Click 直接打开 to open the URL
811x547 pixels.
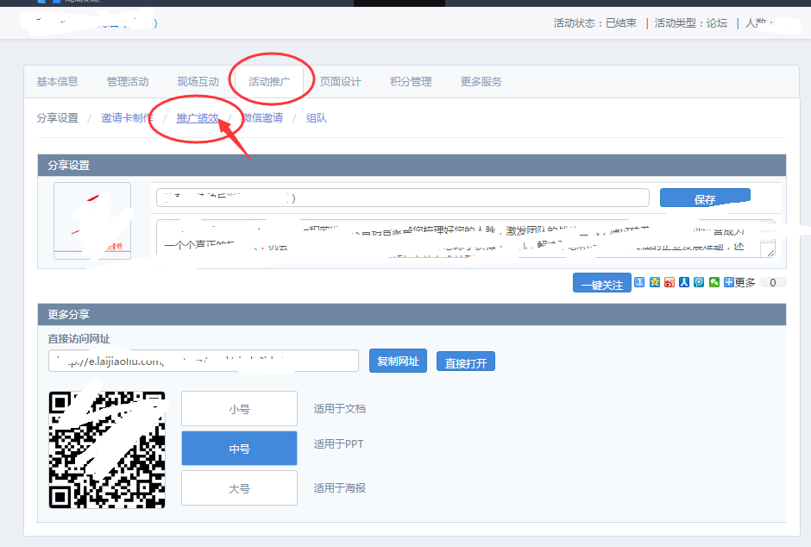coord(466,362)
